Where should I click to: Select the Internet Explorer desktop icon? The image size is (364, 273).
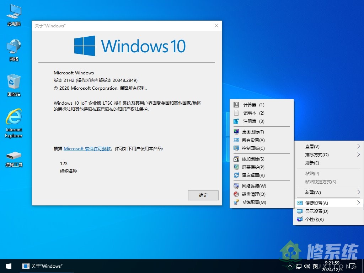(x=14, y=123)
